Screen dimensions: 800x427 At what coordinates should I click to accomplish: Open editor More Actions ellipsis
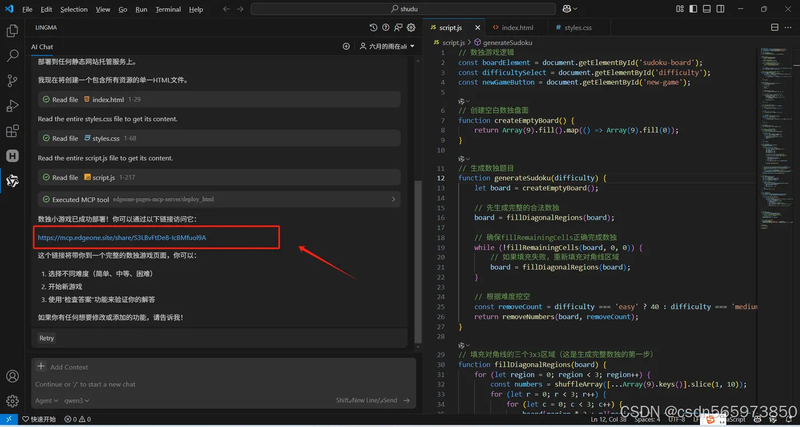[789, 27]
